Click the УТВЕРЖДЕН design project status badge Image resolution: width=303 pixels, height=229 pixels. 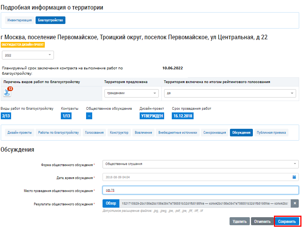tap(152, 116)
